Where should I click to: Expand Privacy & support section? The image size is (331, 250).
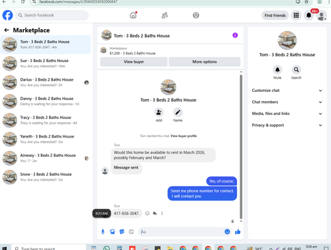click(287, 125)
